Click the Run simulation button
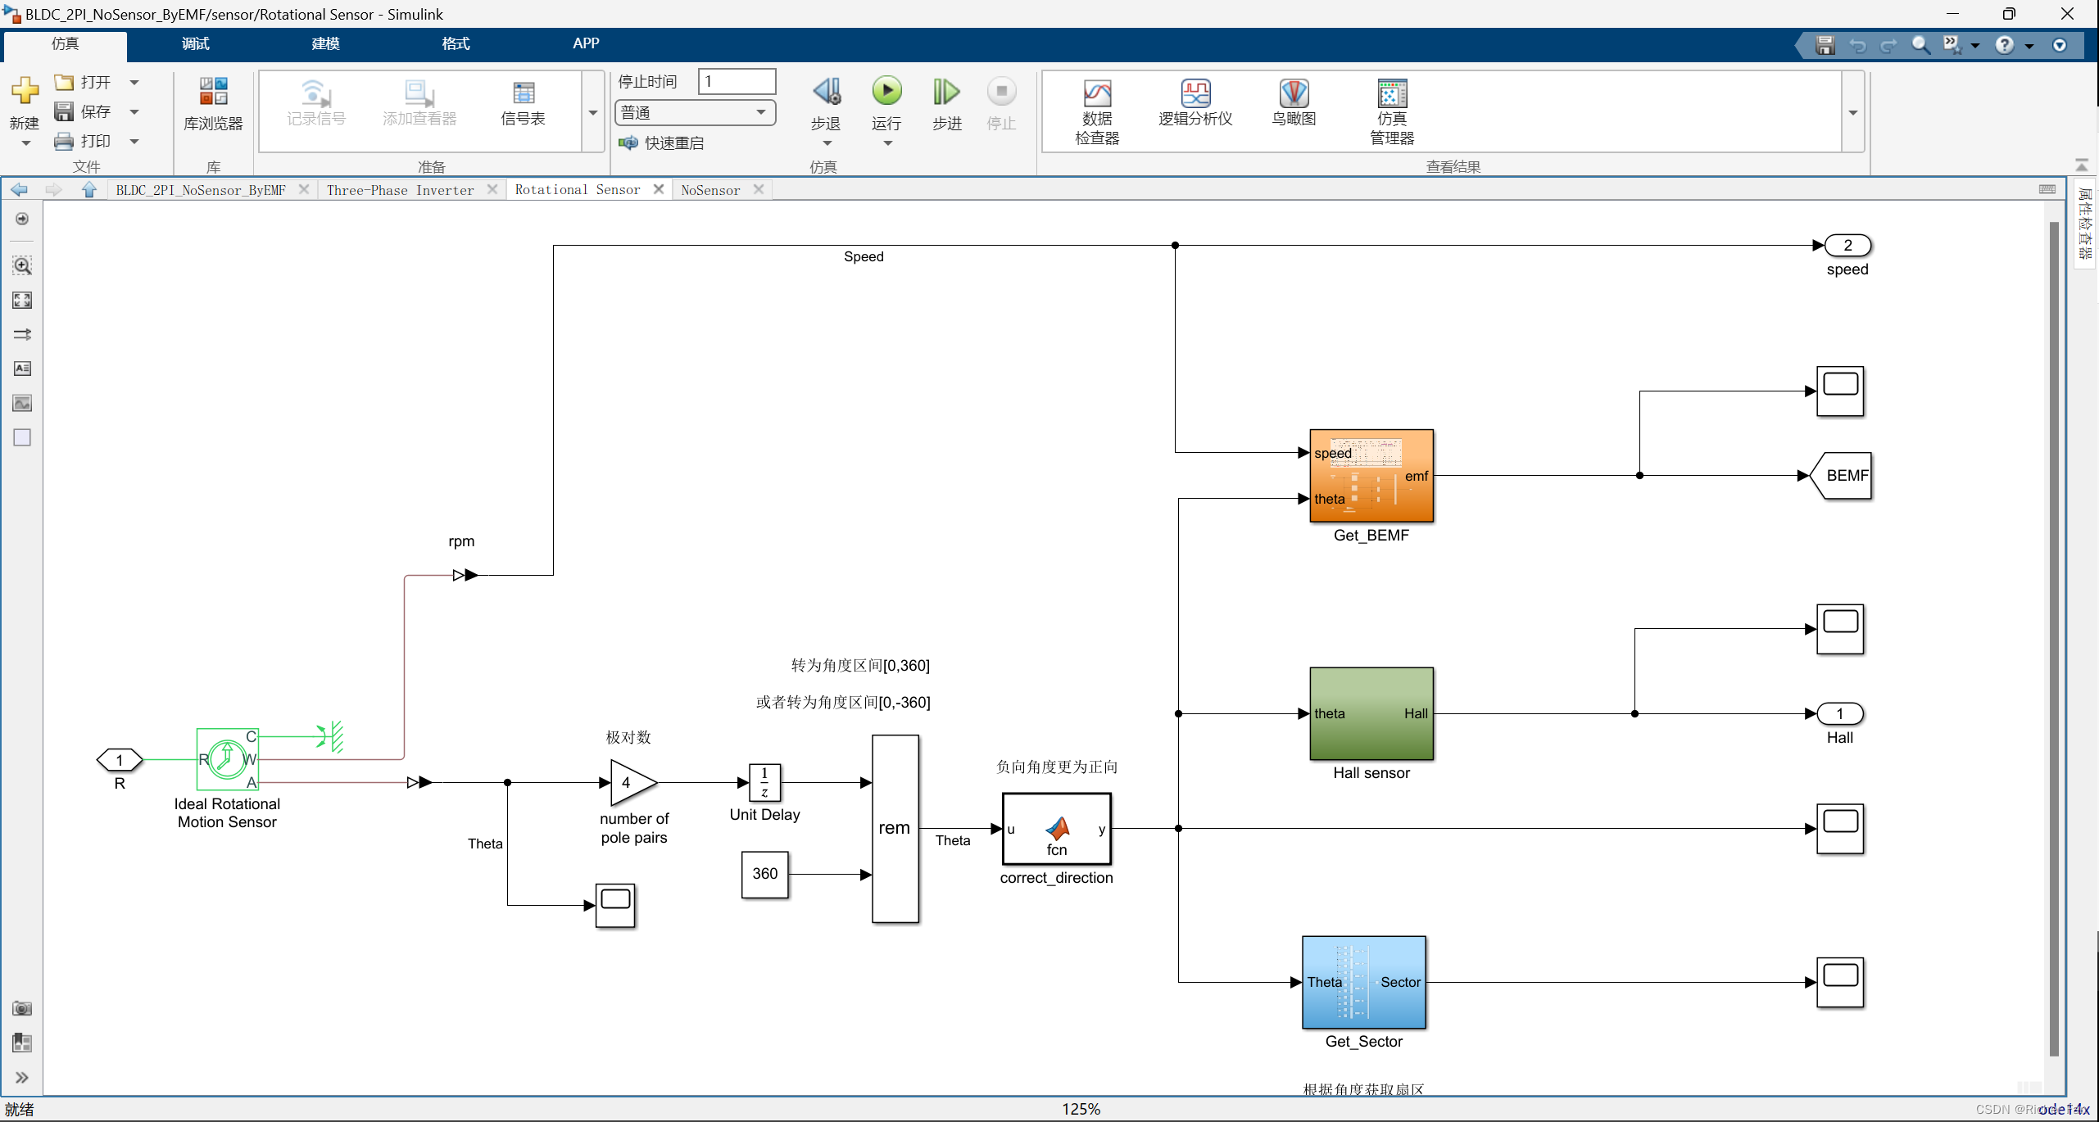 (886, 92)
